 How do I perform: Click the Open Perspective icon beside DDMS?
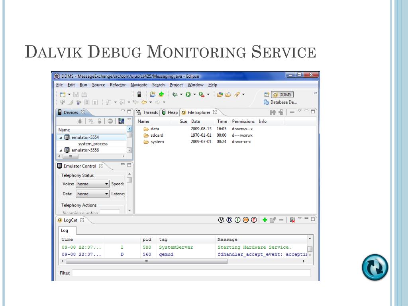267,94
